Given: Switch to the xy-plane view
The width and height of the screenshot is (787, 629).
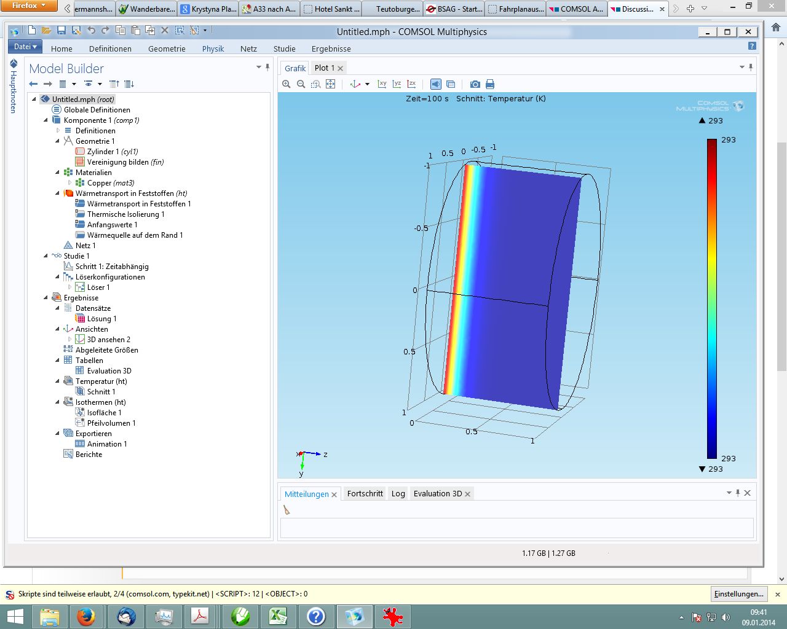Looking at the screenshot, I should 382,84.
